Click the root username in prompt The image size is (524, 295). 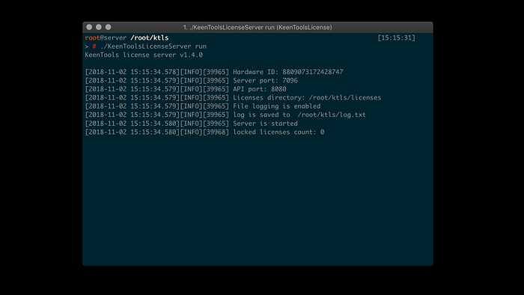[92, 37]
